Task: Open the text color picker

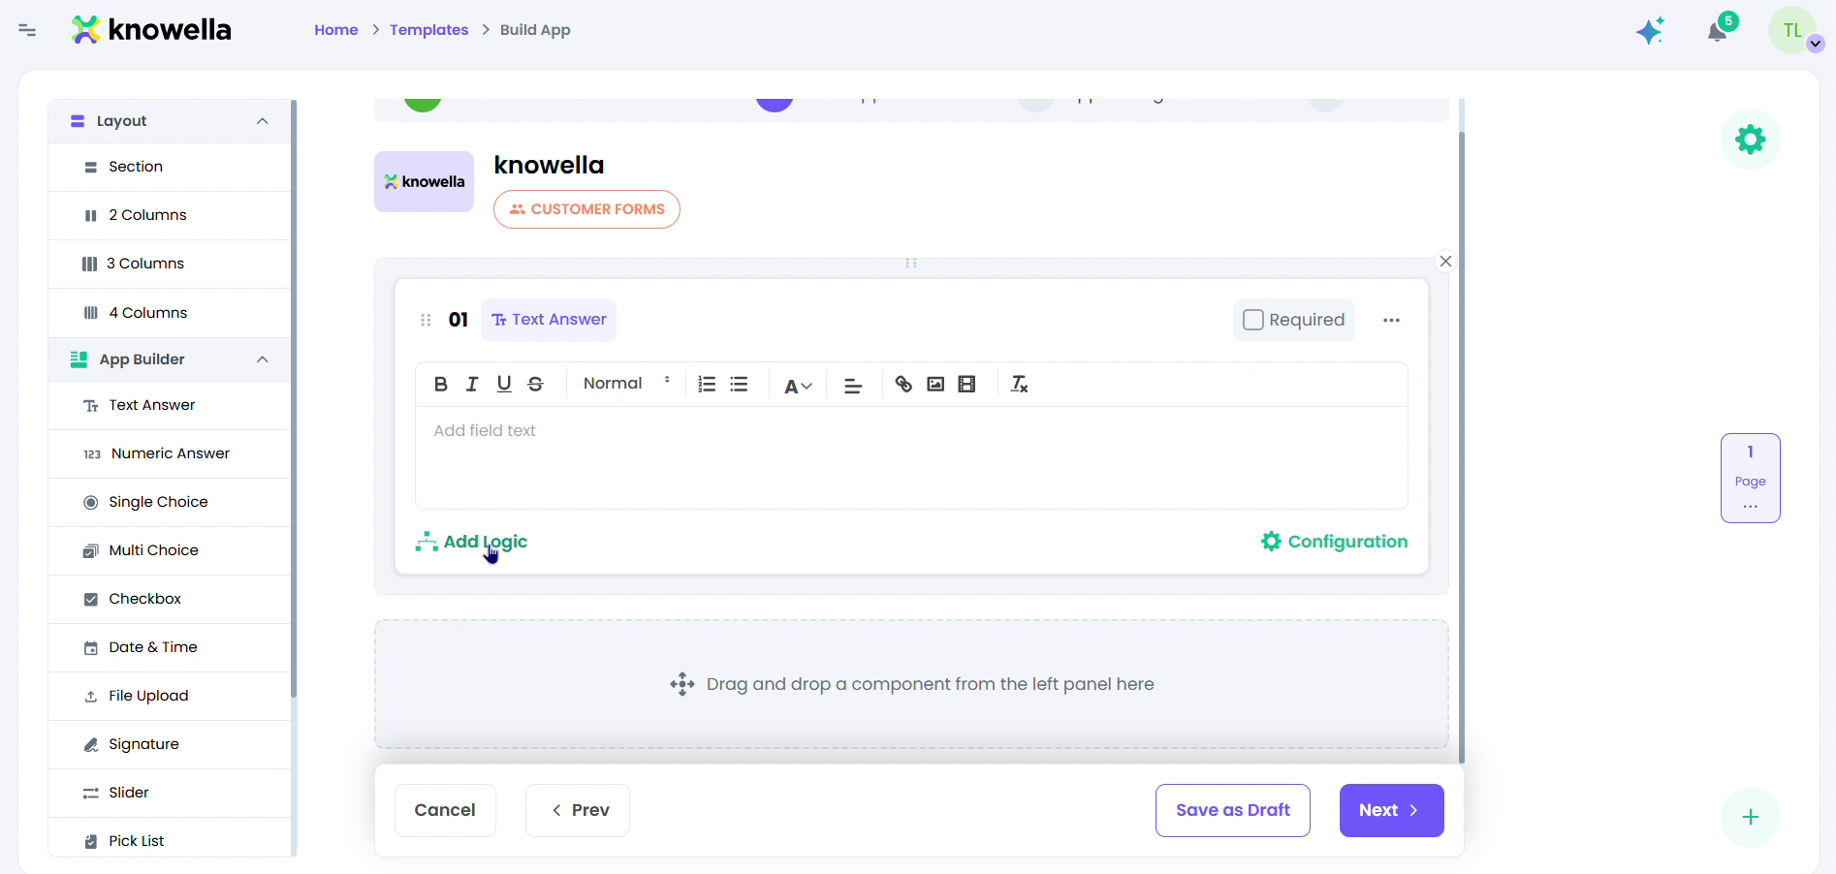Action: click(x=798, y=386)
